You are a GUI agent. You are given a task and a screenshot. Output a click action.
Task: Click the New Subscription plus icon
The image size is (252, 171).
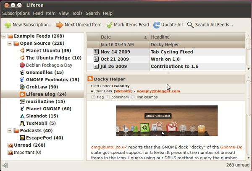[x=8, y=25]
